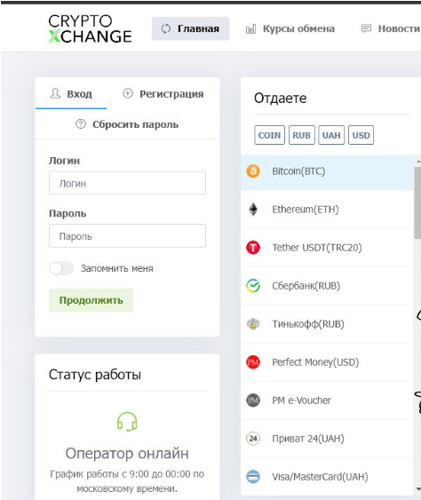The width and height of the screenshot is (421, 500).
Task: Click the refresh icon beside Главная
Action: (165, 28)
